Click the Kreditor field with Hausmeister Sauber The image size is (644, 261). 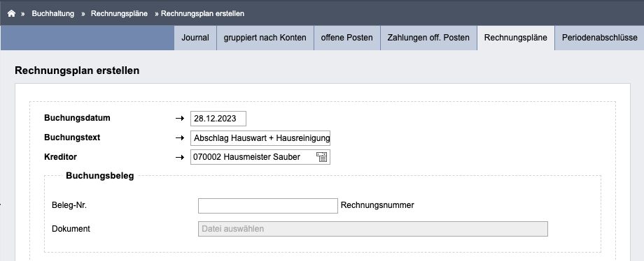(x=260, y=157)
